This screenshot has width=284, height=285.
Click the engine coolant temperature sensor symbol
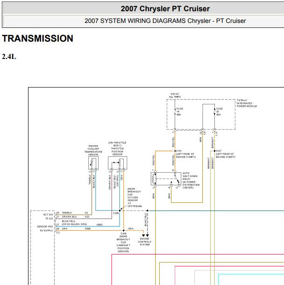(x=93, y=163)
